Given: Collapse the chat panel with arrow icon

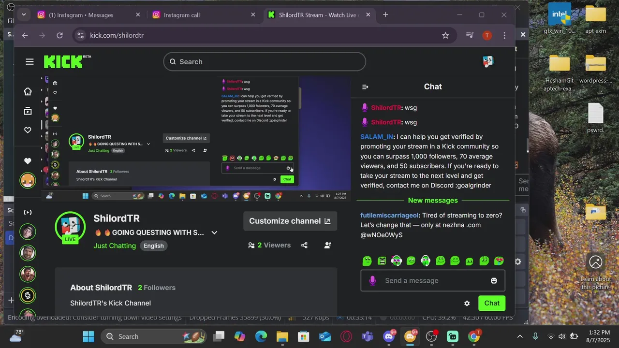Looking at the screenshot, I should coord(365,87).
